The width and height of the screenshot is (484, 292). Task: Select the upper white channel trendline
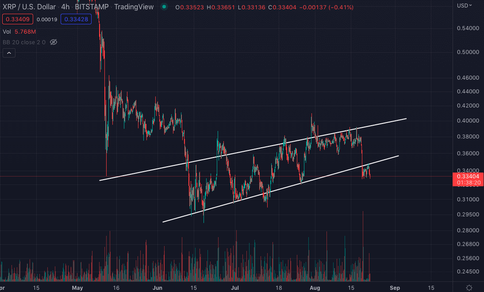pyautogui.click(x=253, y=150)
